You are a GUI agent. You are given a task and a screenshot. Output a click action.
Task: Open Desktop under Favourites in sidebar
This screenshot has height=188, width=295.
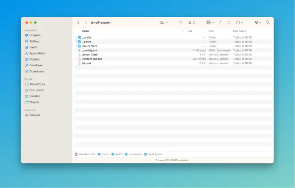(x=33, y=60)
